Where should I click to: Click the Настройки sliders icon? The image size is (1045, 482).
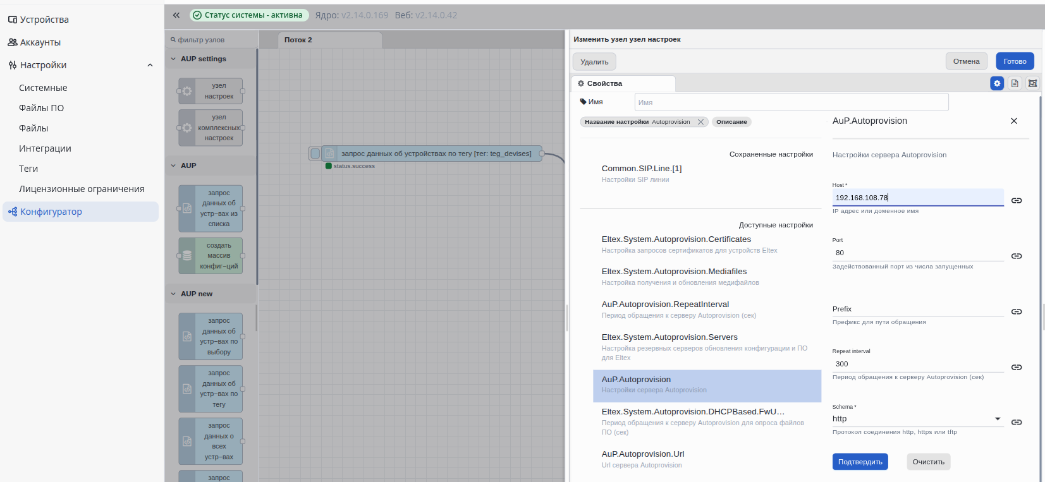(12, 65)
